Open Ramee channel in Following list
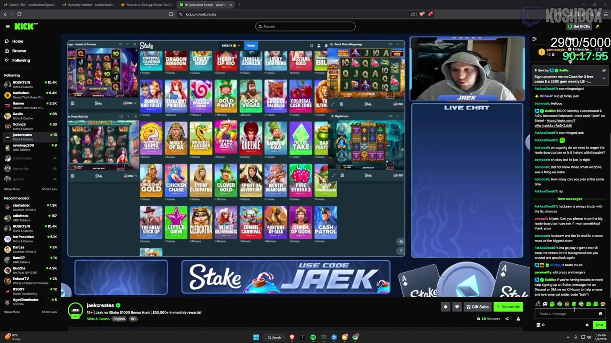611x343 pixels. tap(31, 105)
